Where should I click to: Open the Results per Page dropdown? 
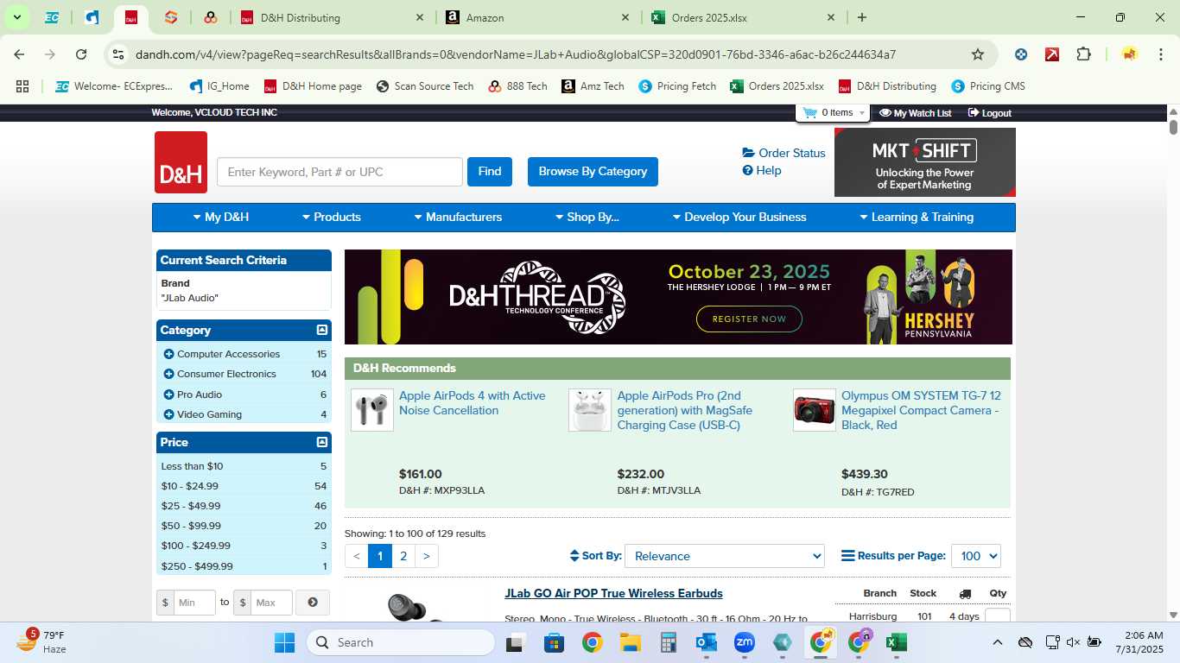click(976, 556)
